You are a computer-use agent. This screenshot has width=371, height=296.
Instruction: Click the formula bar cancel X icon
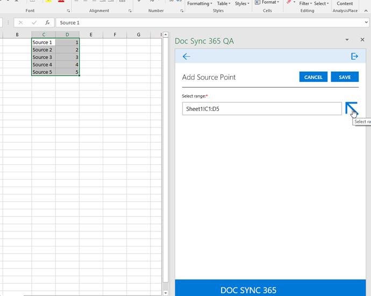pyautogui.click(x=20, y=23)
